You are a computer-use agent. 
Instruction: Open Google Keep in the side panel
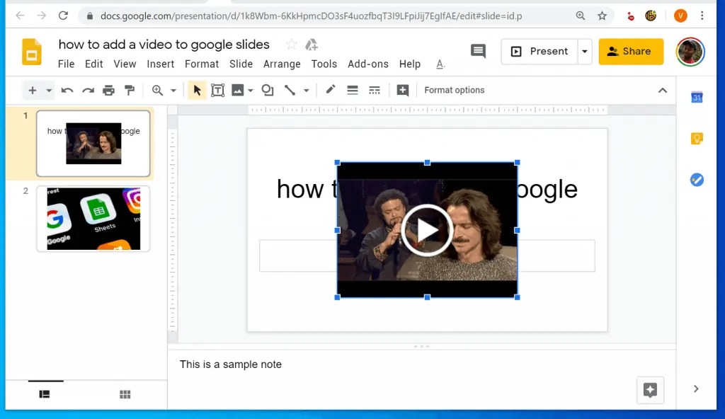pos(697,139)
